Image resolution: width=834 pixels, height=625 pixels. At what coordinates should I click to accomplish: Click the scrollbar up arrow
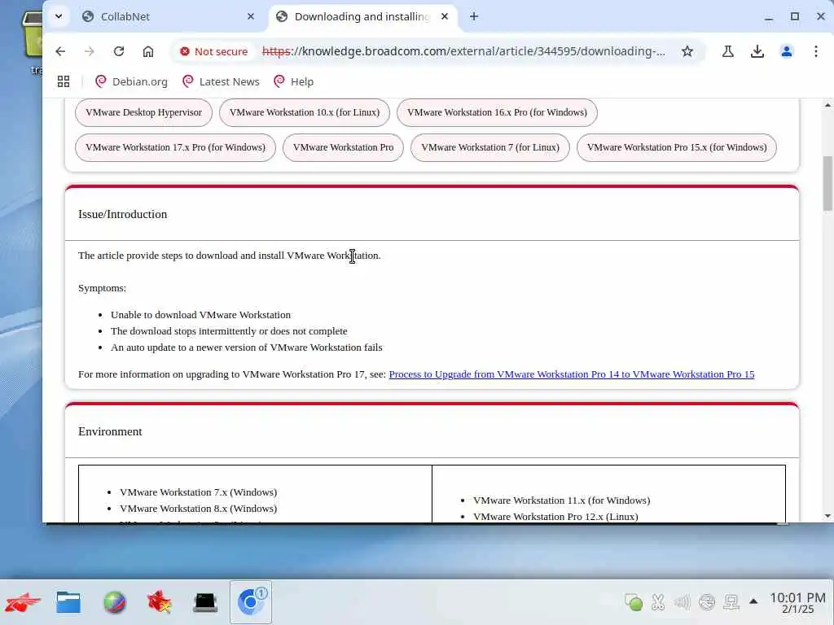[x=827, y=105]
